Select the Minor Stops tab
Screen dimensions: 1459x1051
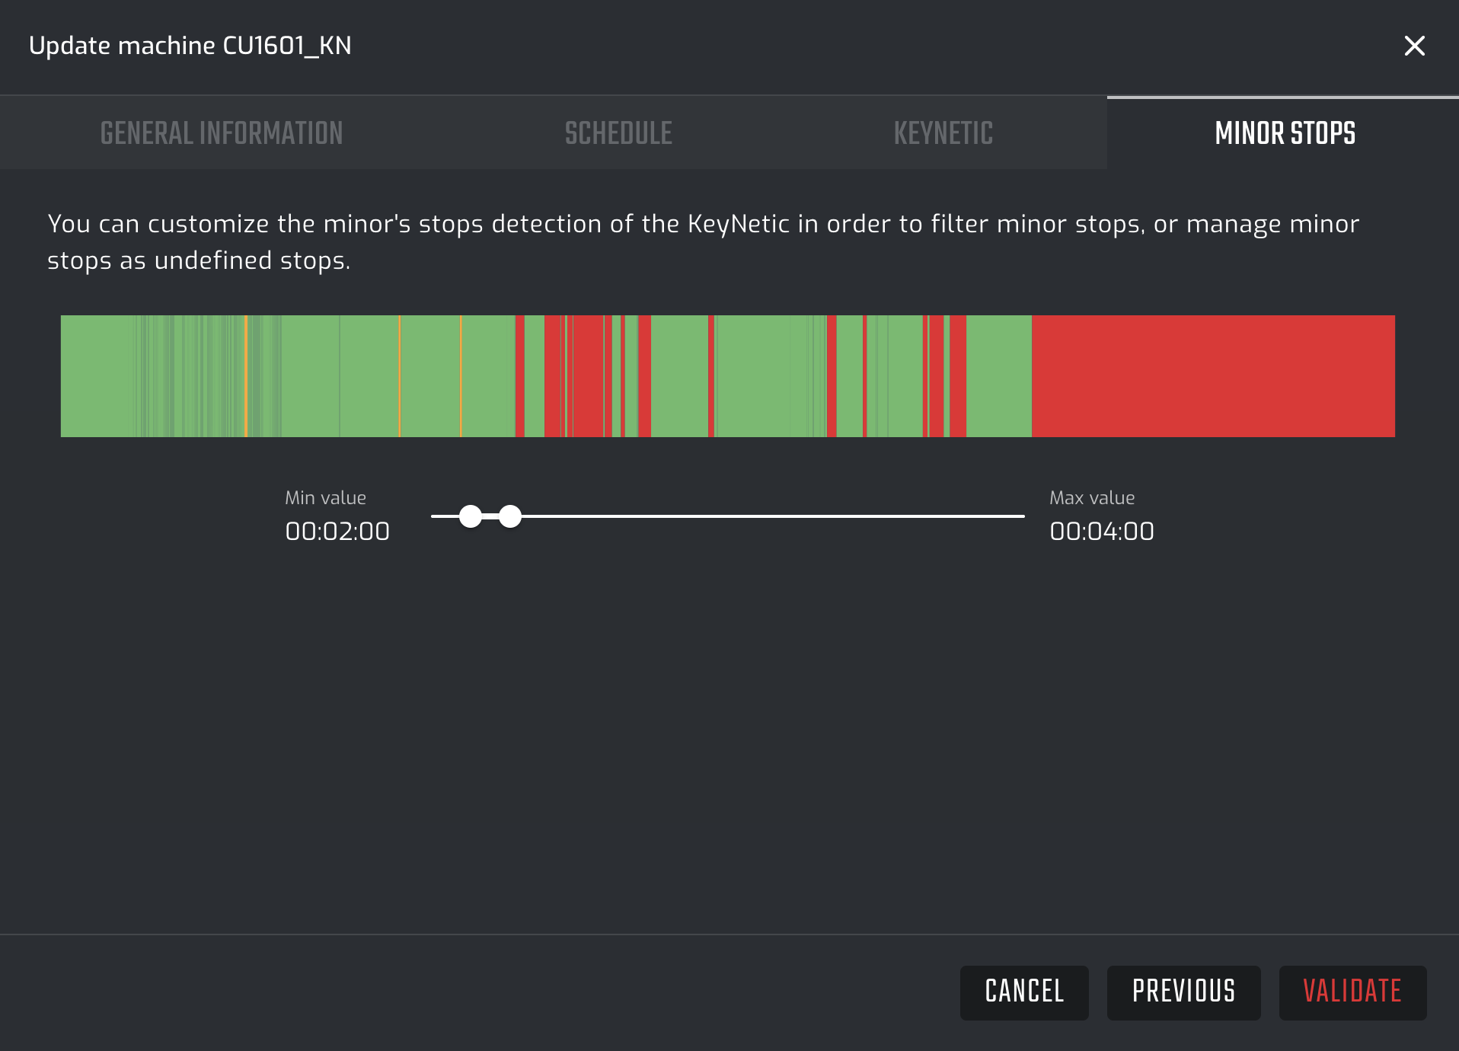(x=1285, y=133)
